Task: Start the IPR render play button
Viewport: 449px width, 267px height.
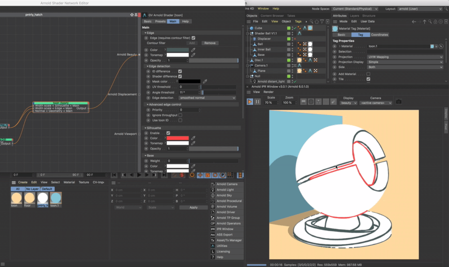Action: coord(250,102)
